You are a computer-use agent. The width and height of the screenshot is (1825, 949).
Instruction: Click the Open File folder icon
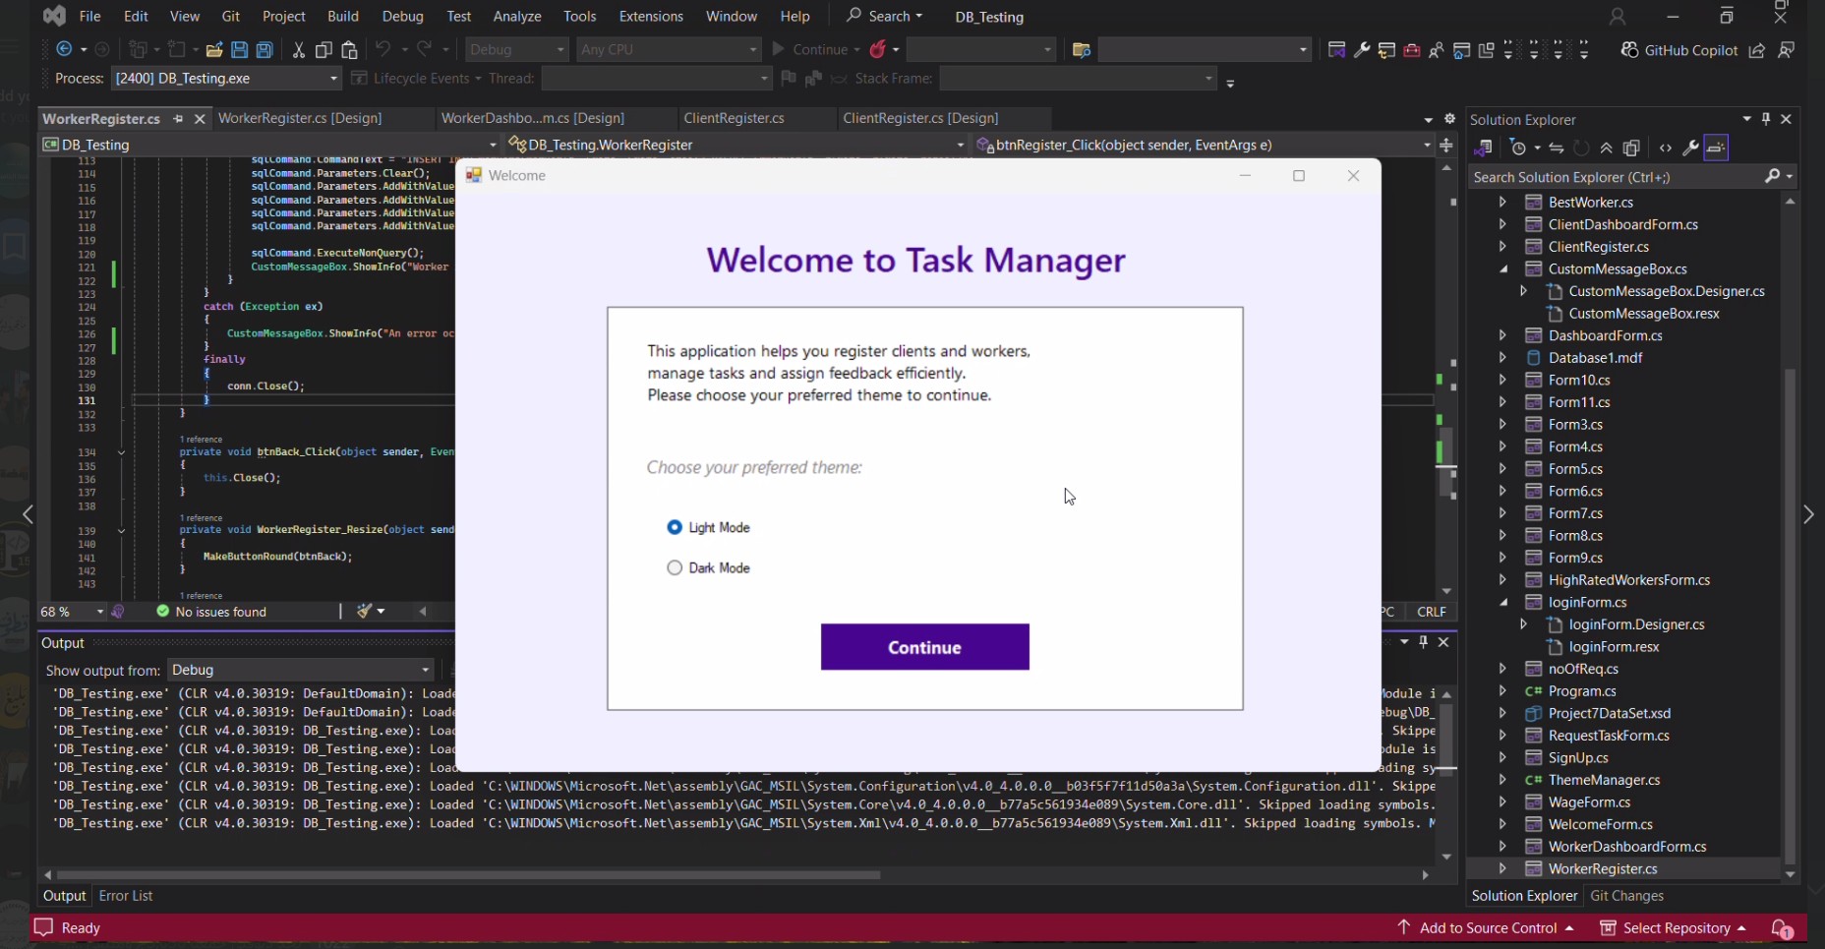[213, 49]
